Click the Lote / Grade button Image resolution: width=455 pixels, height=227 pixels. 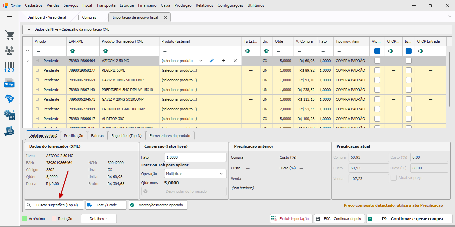pyautogui.click(x=106, y=205)
